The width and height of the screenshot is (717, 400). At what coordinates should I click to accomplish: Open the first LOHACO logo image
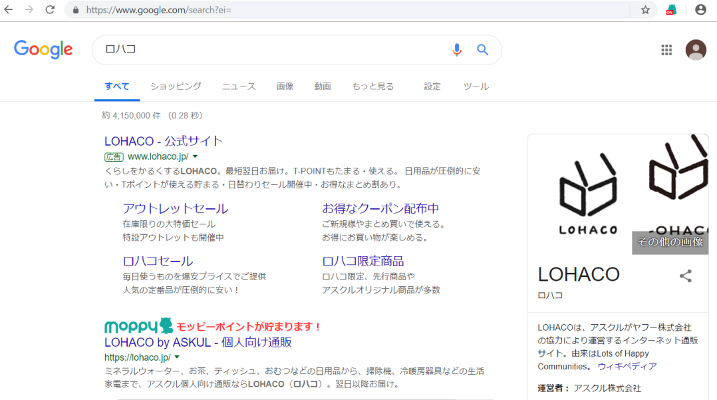[587, 194]
